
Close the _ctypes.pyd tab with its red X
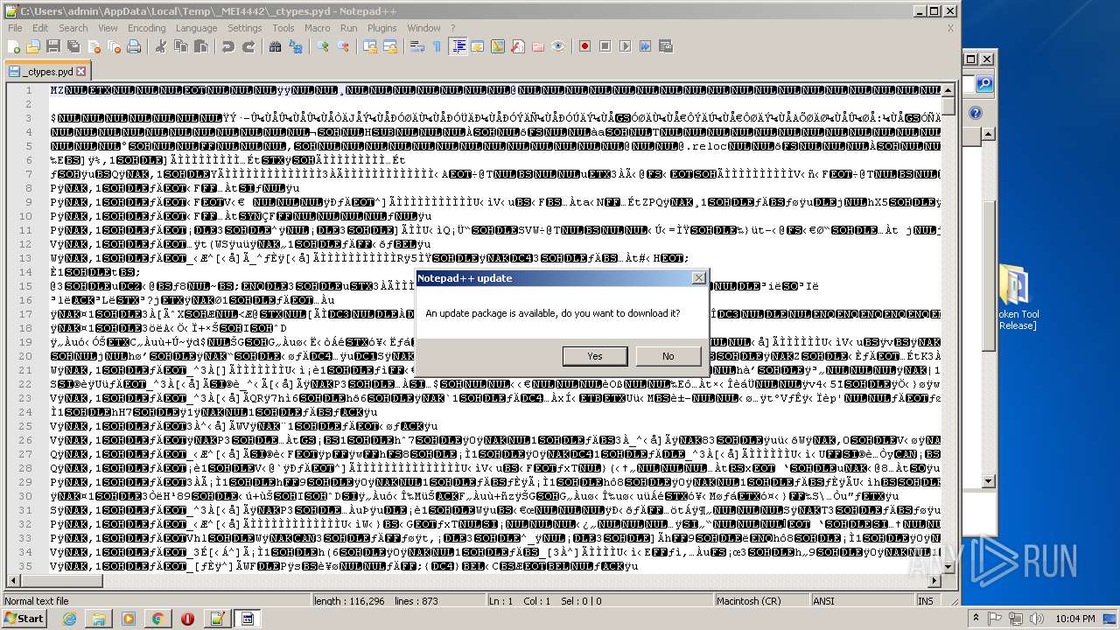pos(81,72)
